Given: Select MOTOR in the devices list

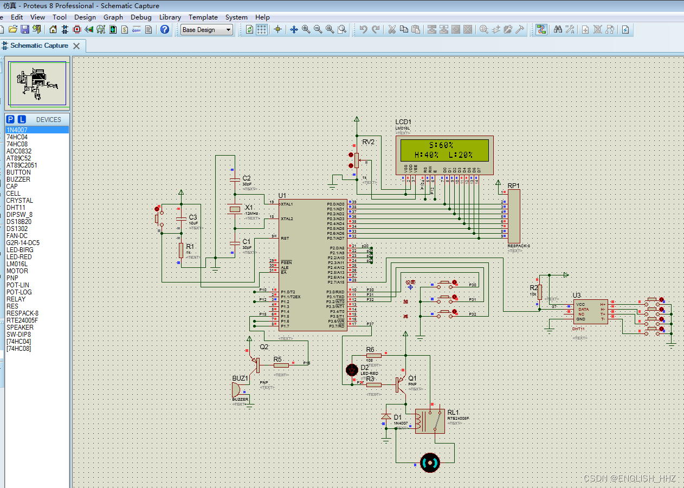Looking at the screenshot, I should [37, 271].
